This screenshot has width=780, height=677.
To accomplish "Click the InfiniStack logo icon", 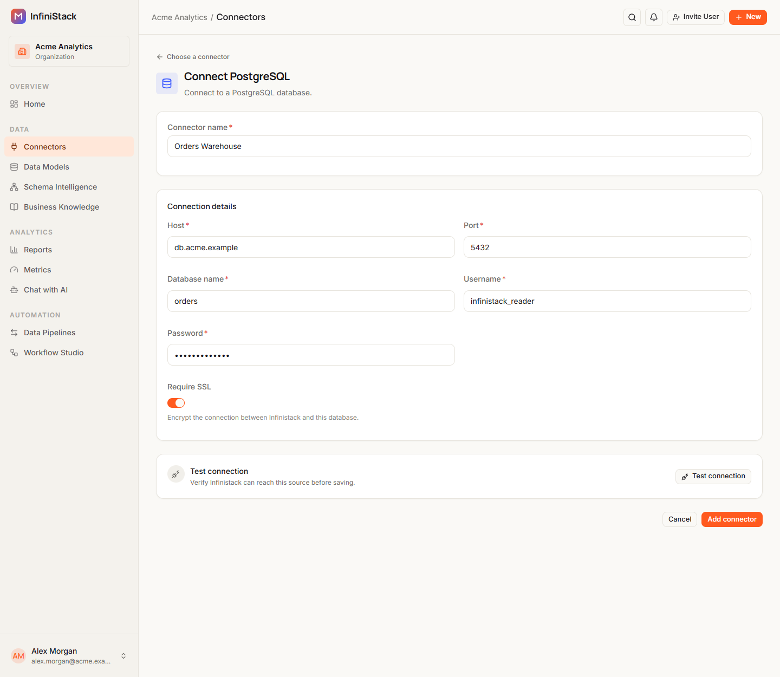I will 18,16.
